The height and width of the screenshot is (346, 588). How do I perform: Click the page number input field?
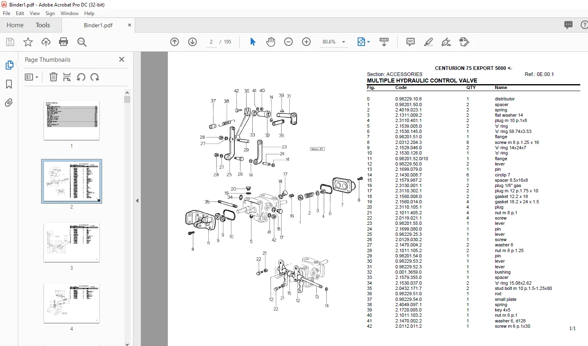point(211,42)
